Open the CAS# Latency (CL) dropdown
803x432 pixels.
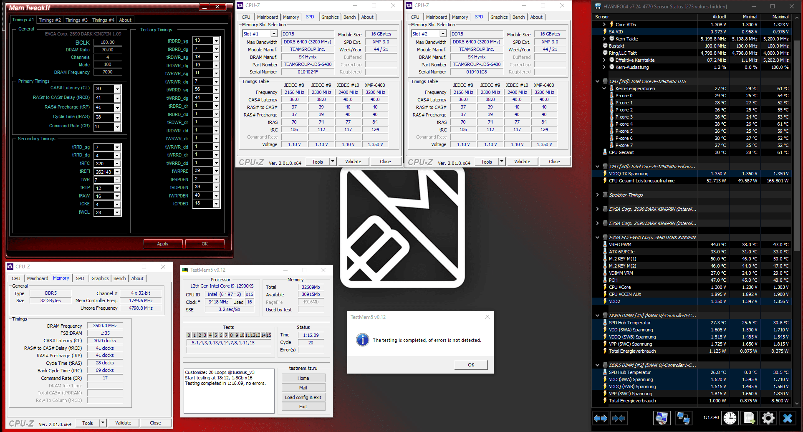click(x=117, y=89)
